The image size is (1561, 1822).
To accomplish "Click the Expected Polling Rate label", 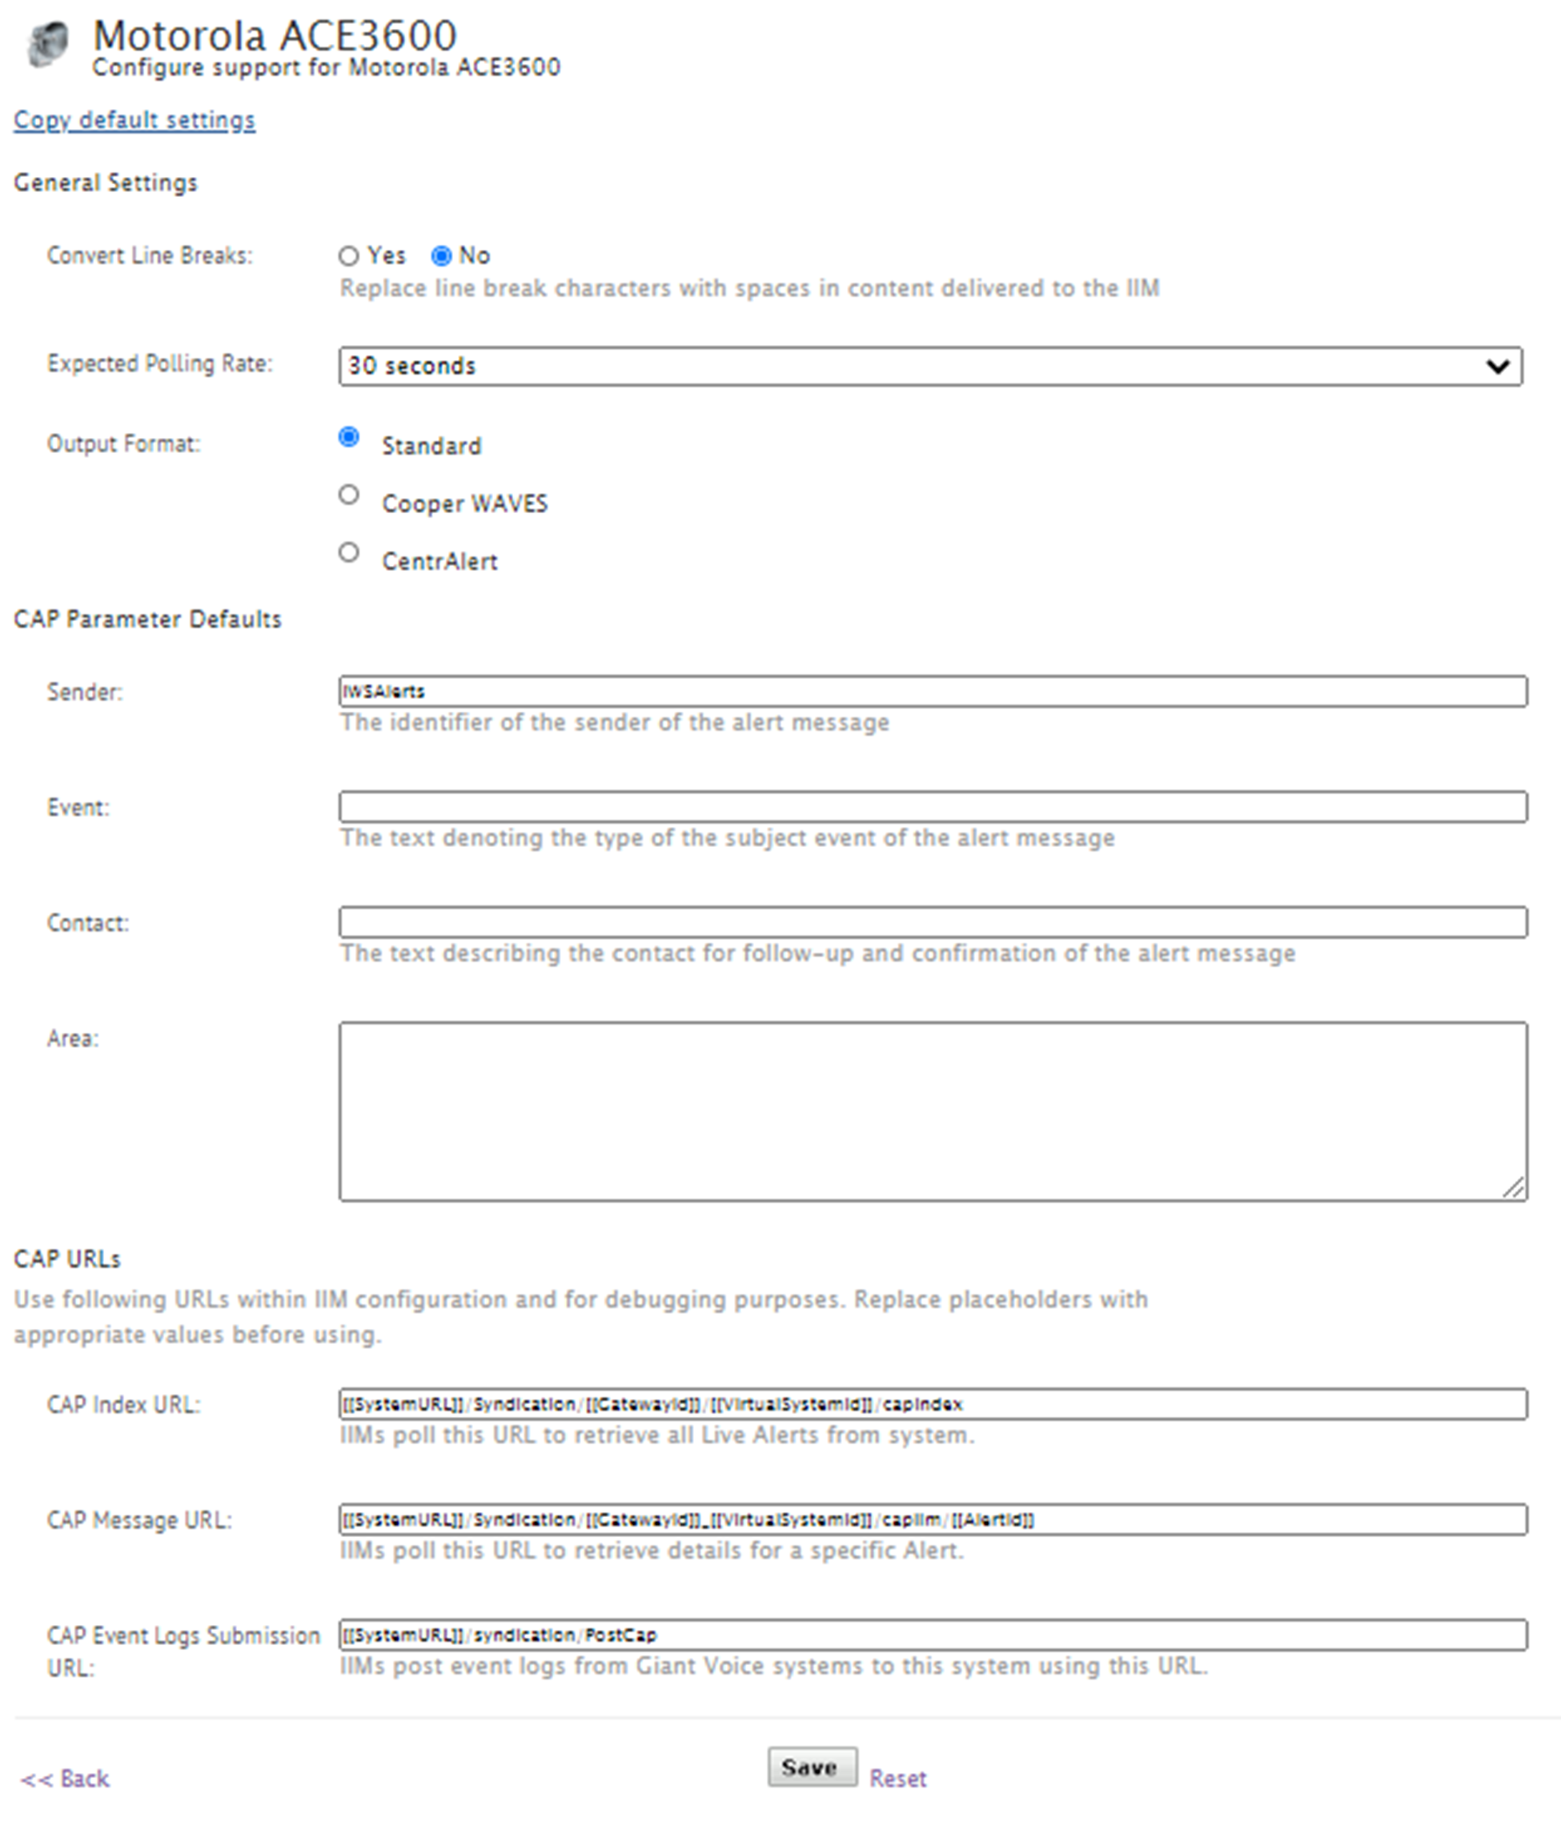I will (x=160, y=363).
